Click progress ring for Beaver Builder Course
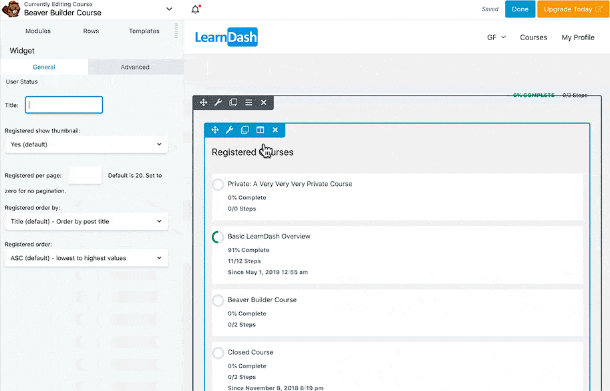 pyautogui.click(x=218, y=300)
